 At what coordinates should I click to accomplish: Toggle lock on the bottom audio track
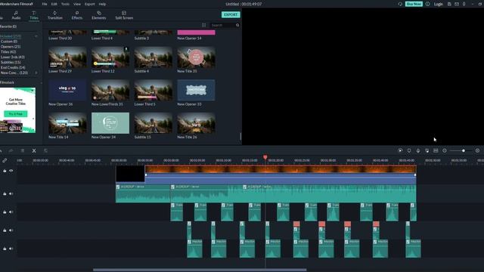[5, 249]
